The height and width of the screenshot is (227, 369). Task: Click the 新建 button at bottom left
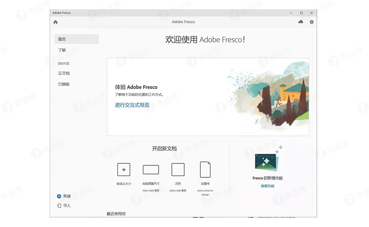(x=65, y=196)
